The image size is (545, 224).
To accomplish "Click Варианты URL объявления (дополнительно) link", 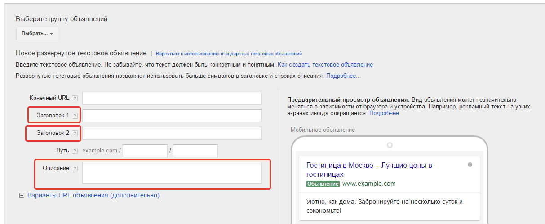I will [93, 196].
